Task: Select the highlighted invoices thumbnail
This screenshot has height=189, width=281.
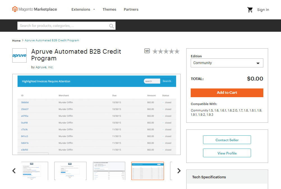Action: pos(148,171)
